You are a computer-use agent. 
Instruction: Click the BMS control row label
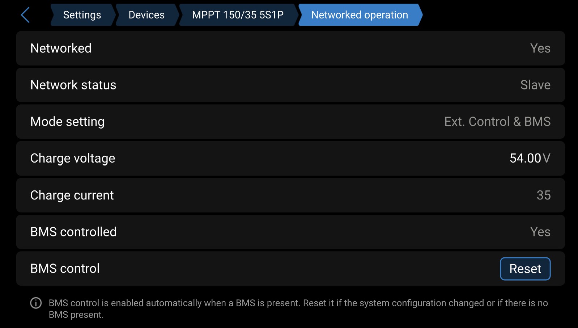(x=65, y=269)
